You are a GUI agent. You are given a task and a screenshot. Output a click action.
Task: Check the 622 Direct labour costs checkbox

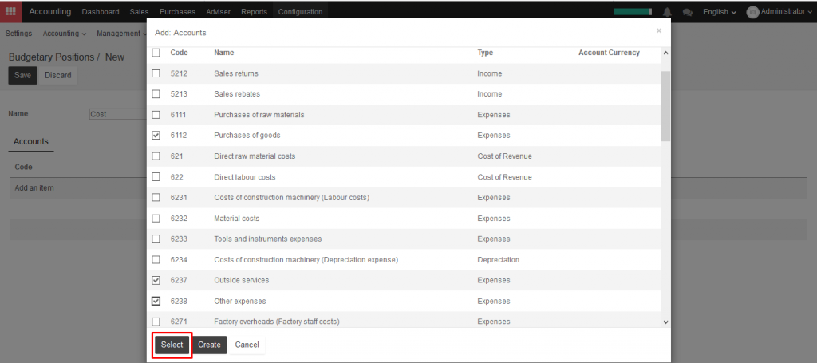pyautogui.click(x=156, y=177)
